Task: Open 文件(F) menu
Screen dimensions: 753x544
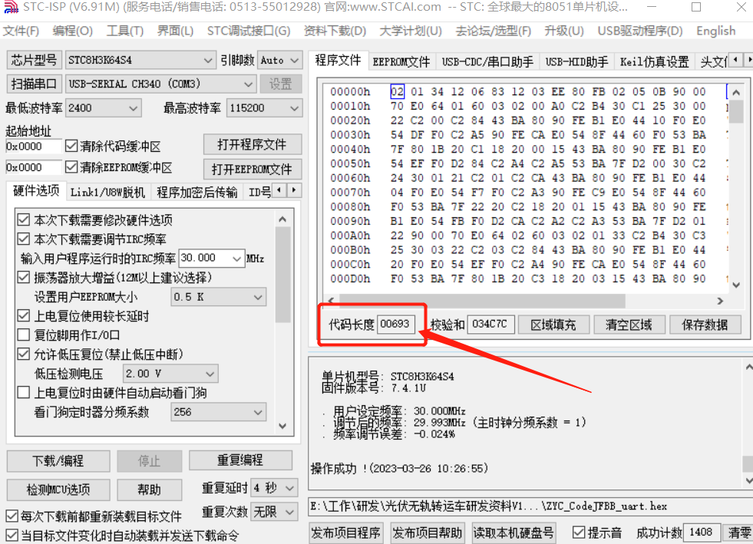Action: 21,31
